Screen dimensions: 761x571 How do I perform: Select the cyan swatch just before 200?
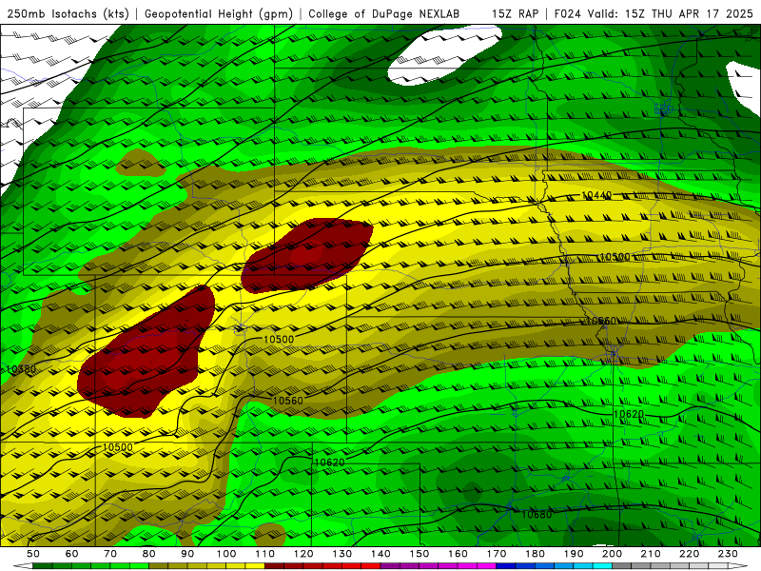(602, 566)
